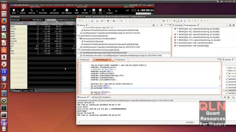
Task: Click the Eclipse Print toolbar icon
Action: point(97,21)
